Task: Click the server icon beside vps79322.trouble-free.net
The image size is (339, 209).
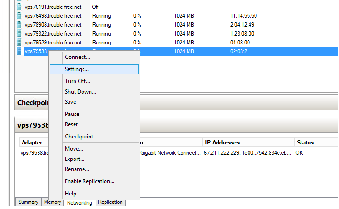Action: pos(19,34)
